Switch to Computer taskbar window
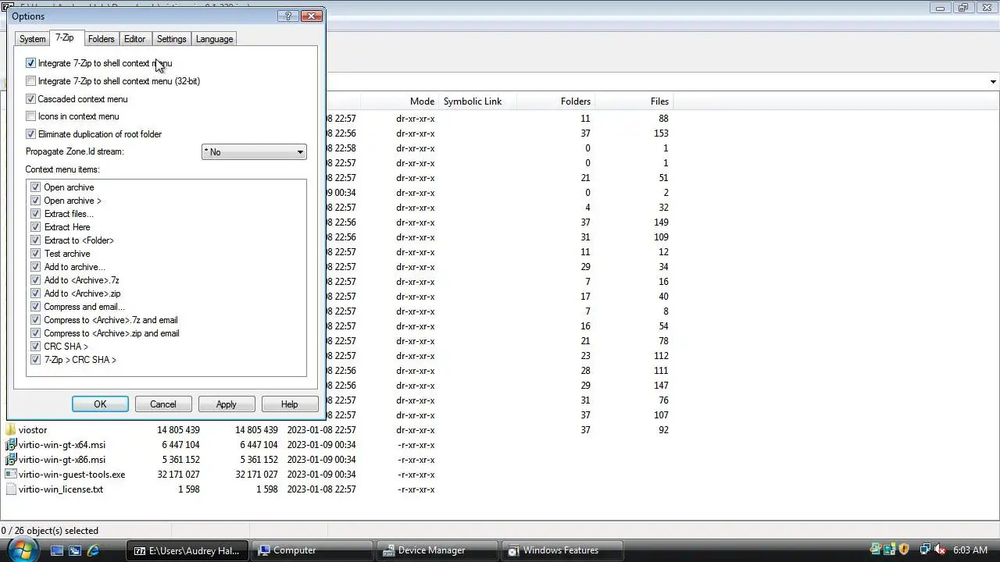Image resolution: width=1000 pixels, height=562 pixels. [x=312, y=550]
